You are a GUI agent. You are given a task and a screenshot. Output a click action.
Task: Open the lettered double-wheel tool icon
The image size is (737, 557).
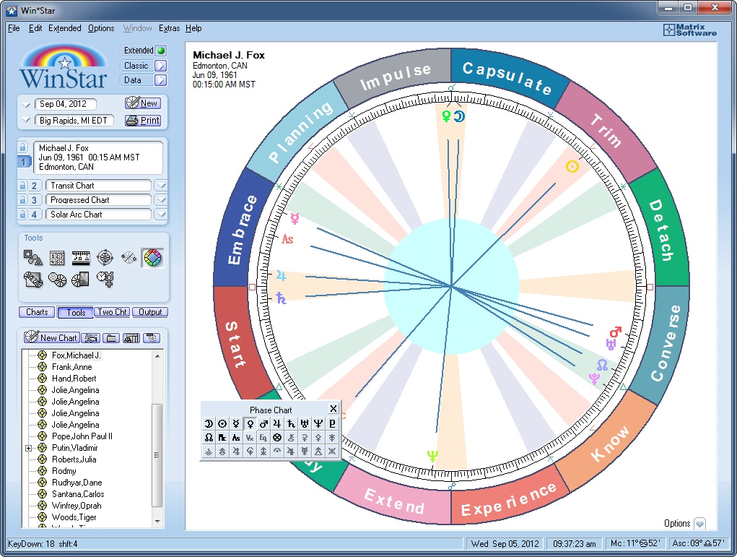click(57, 280)
